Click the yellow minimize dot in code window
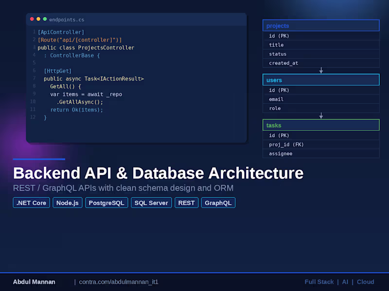 click(x=38, y=19)
